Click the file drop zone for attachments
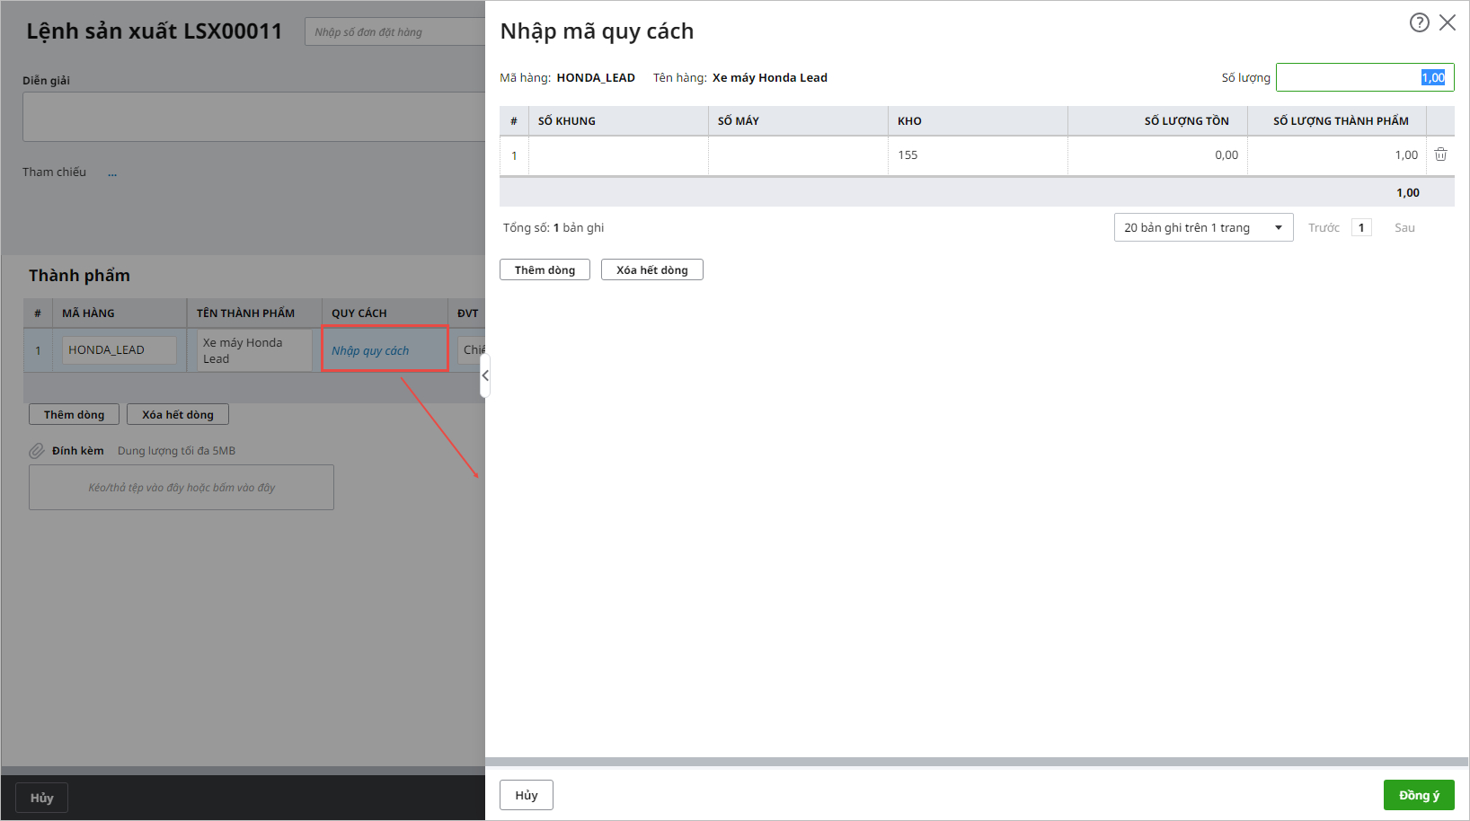This screenshot has width=1470, height=821. click(x=182, y=487)
